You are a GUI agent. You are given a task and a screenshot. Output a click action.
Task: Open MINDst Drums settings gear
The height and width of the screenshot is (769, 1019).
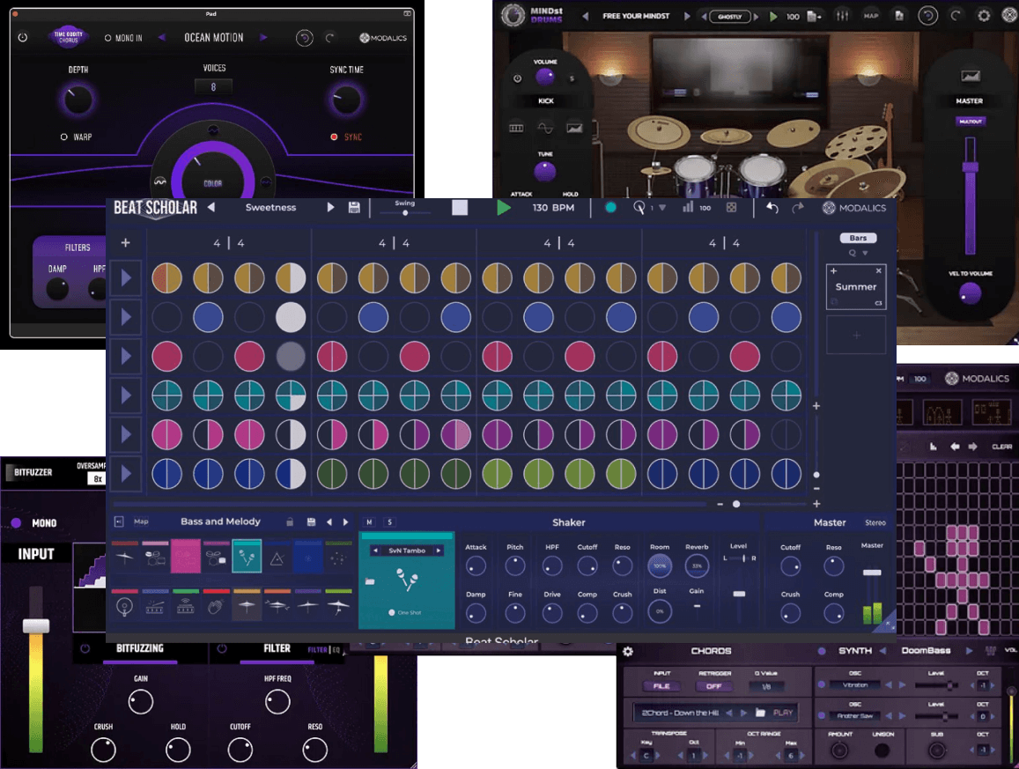984,16
